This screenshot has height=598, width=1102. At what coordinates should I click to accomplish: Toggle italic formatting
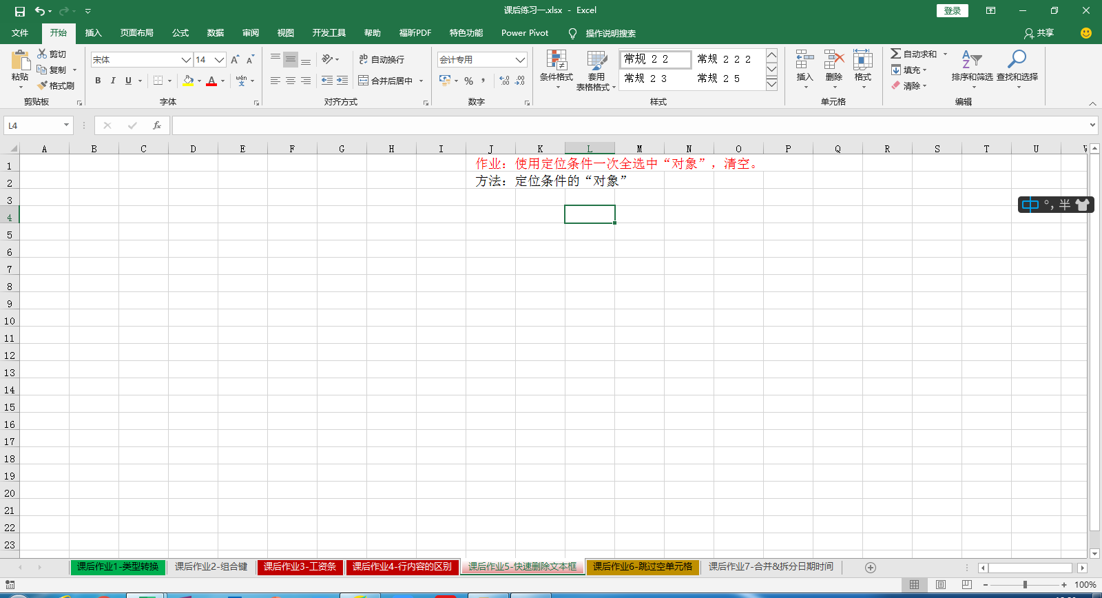113,81
